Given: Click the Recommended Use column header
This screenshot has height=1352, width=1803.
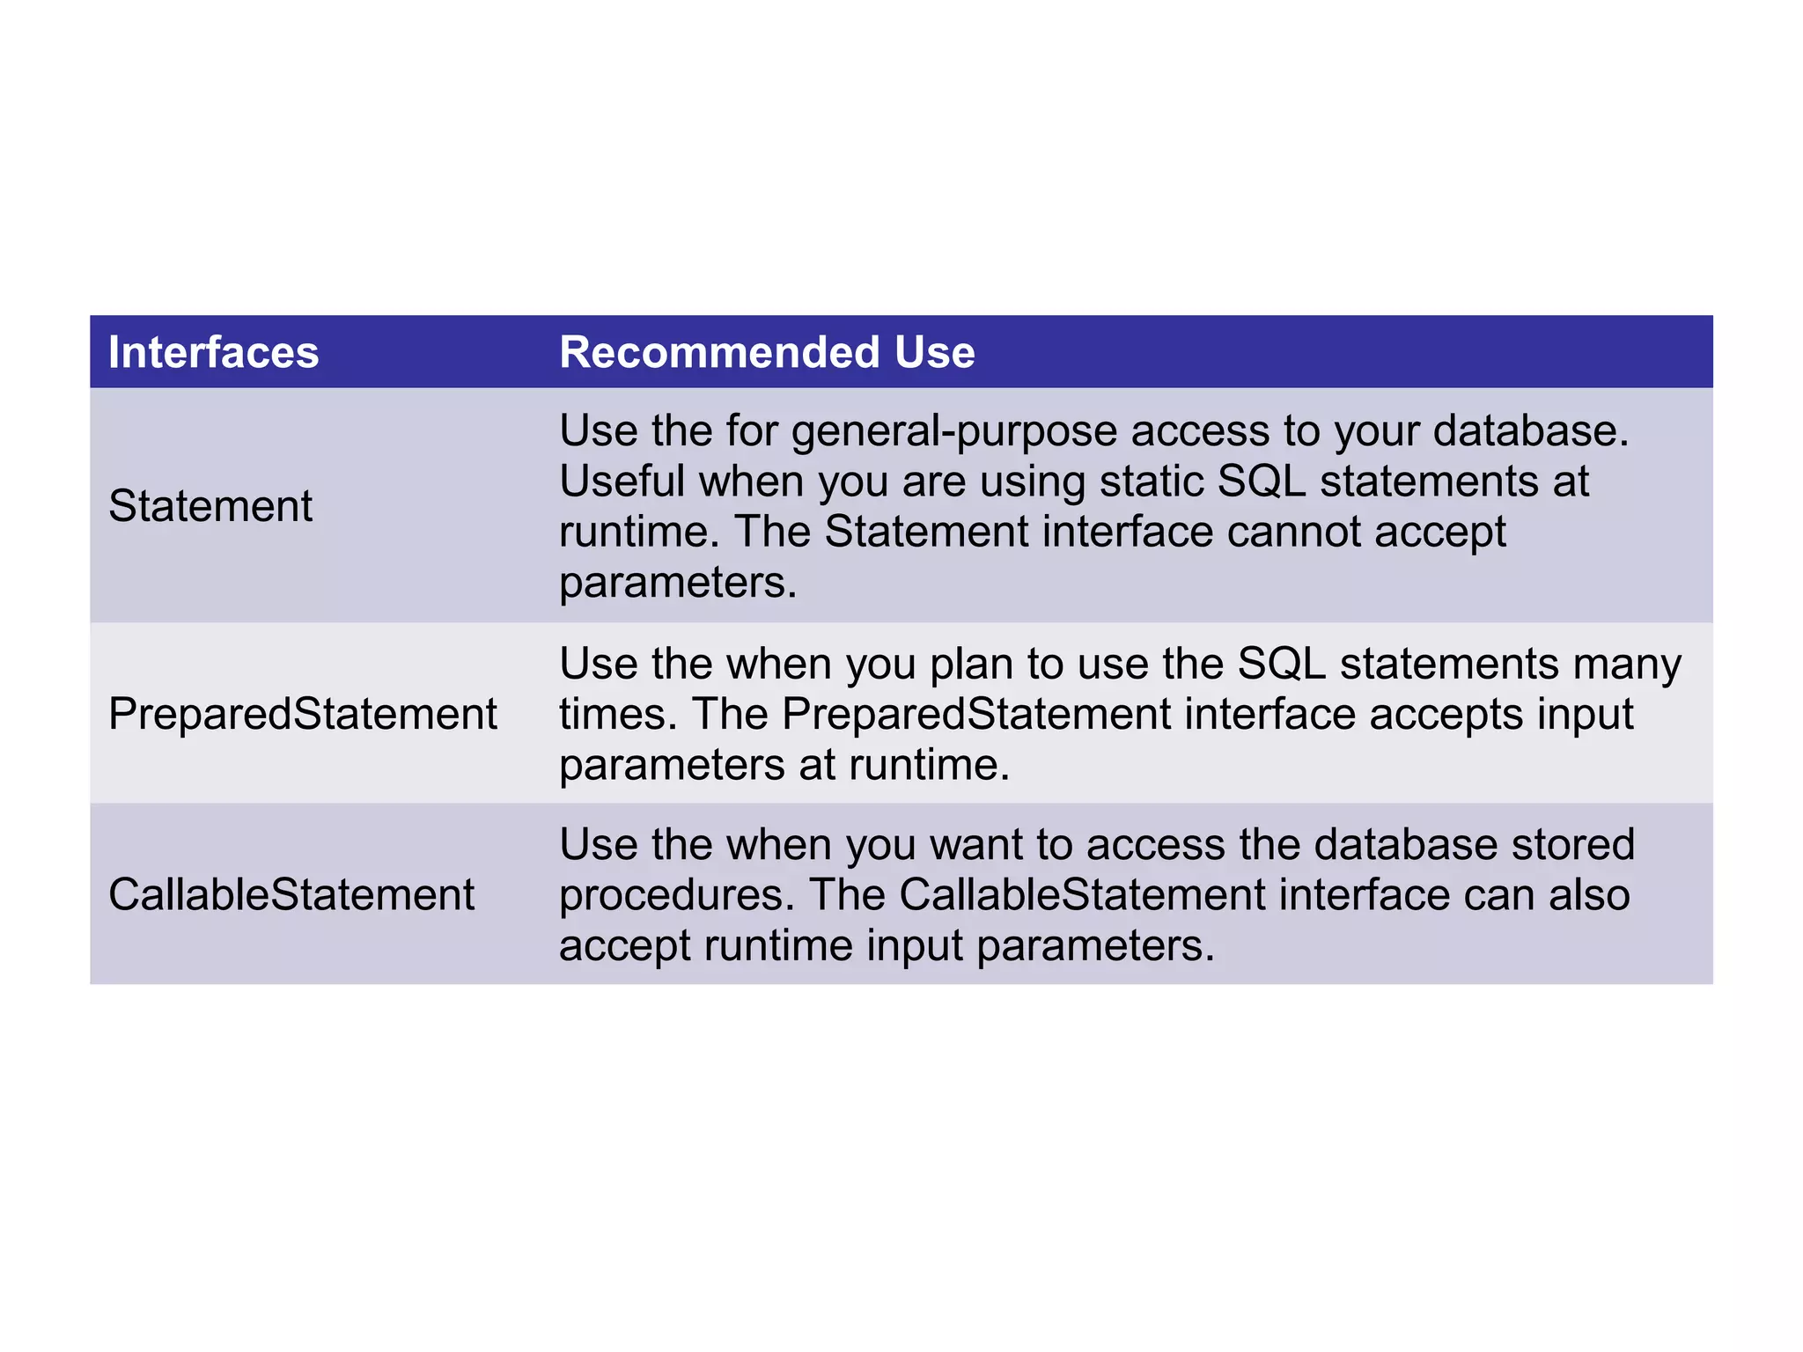Looking at the screenshot, I should pyautogui.click(x=767, y=352).
